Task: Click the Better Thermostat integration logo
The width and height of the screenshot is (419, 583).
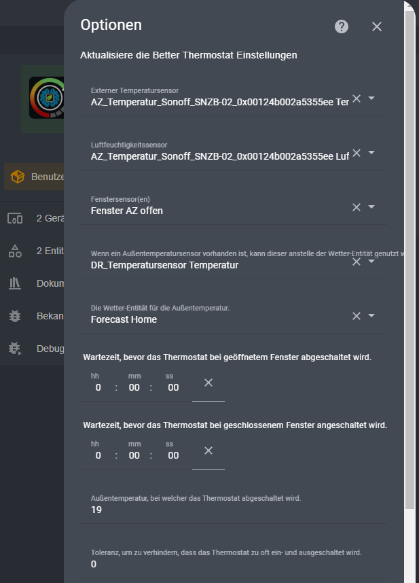Action: 46,99
